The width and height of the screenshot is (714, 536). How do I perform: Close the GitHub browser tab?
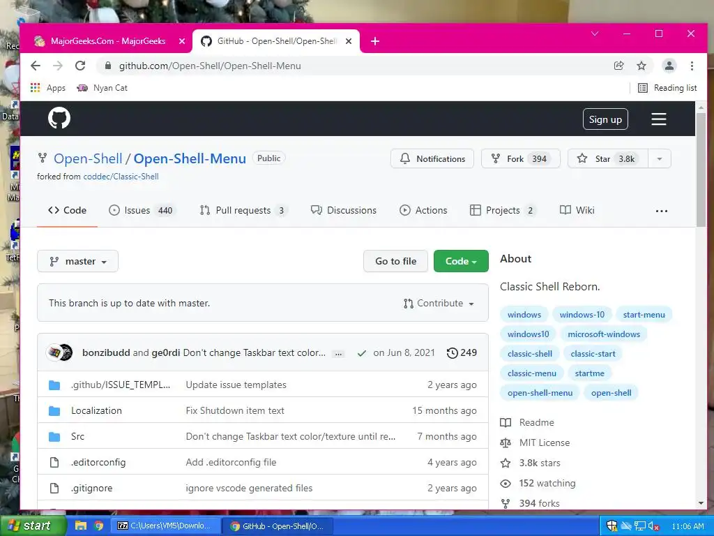click(x=349, y=41)
